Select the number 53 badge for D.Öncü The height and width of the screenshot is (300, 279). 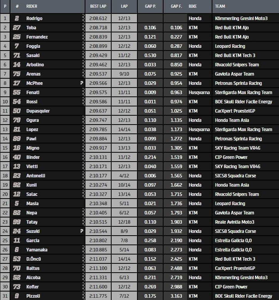tap(17, 259)
